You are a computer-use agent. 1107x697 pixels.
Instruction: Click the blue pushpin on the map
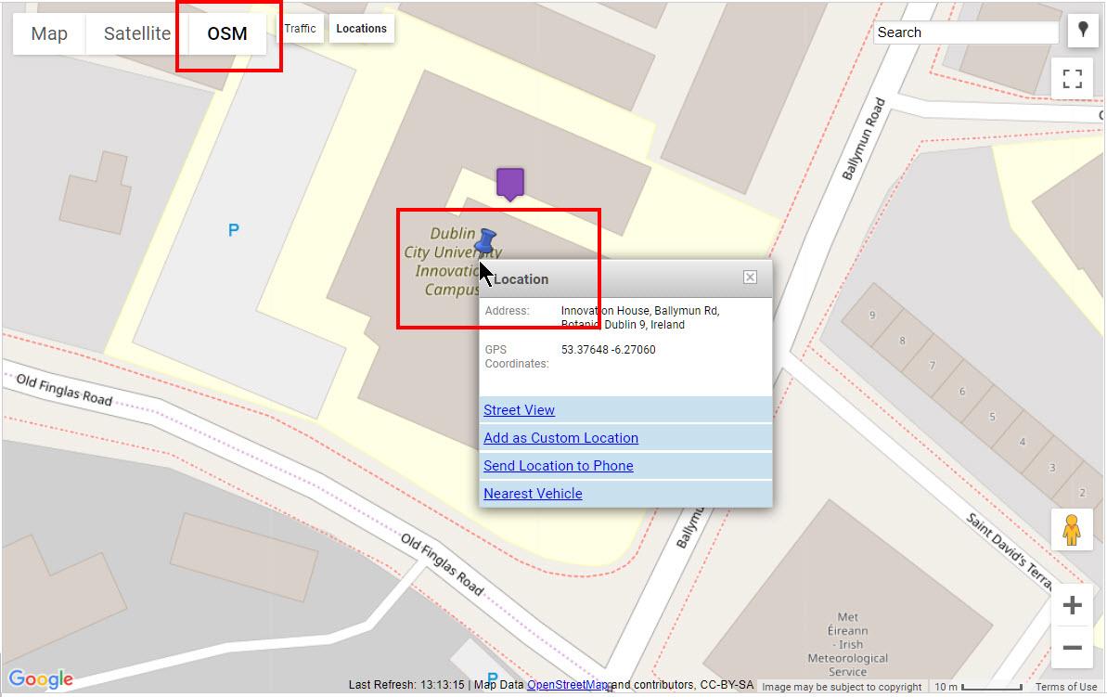[485, 240]
